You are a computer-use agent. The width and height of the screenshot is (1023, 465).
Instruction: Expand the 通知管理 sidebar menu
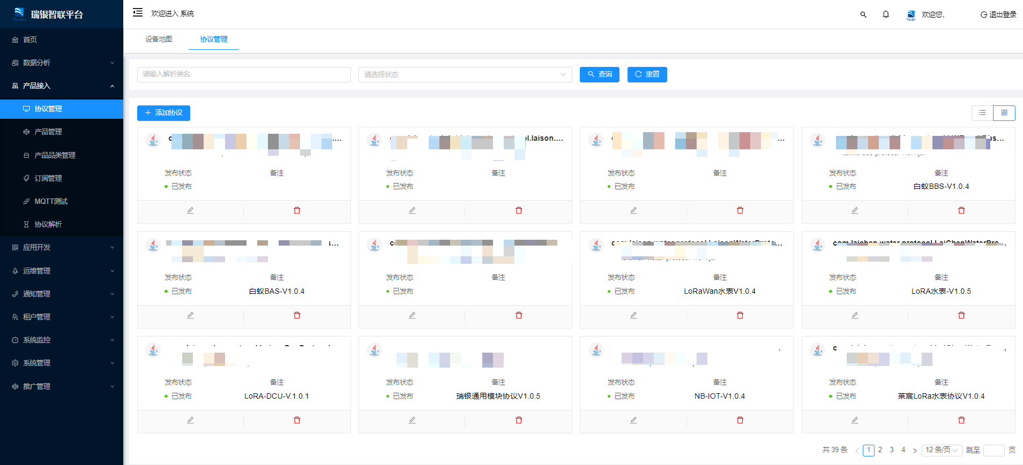(62, 294)
